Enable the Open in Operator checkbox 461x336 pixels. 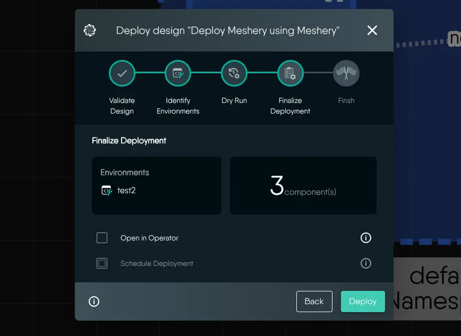coord(102,238)
